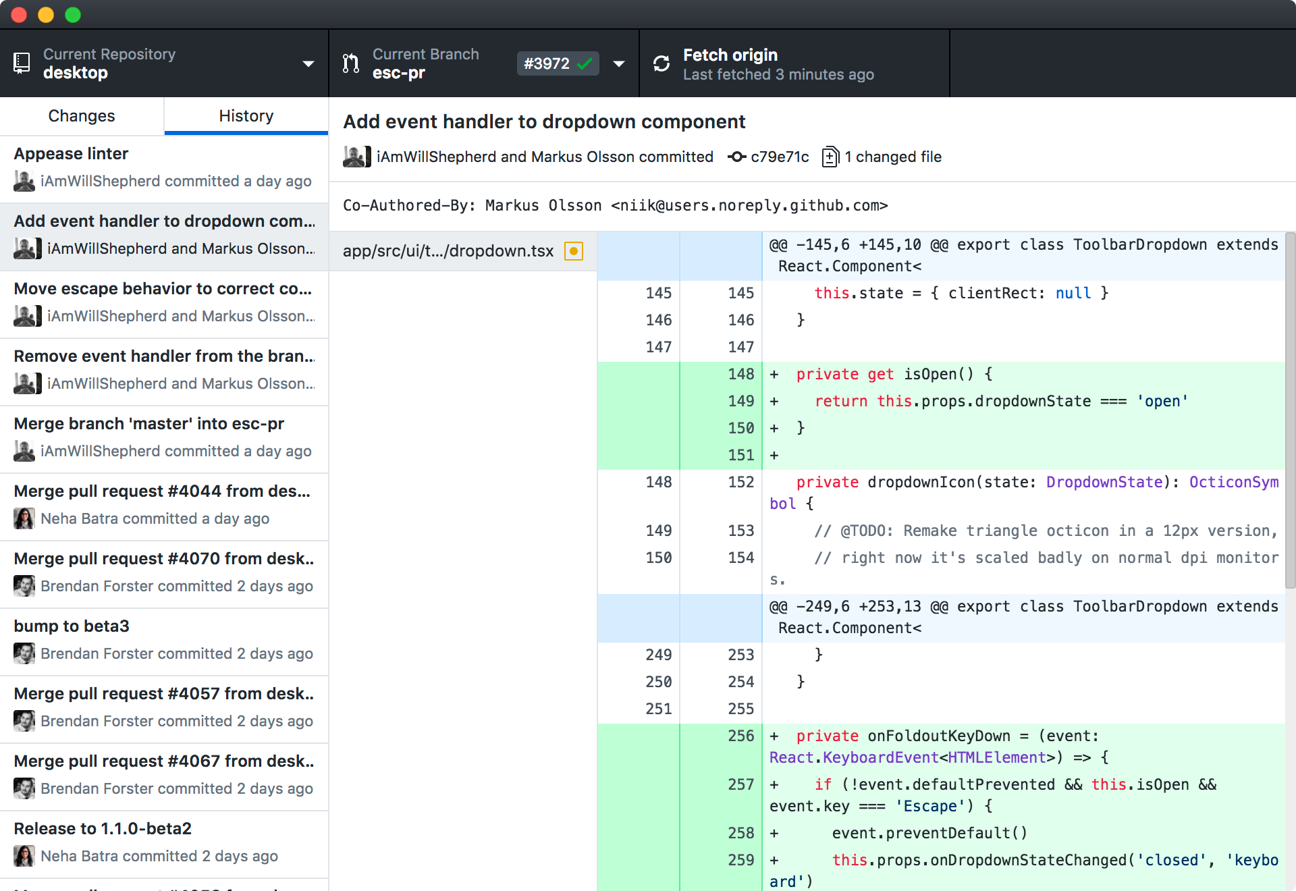The height and width of the screenshot is (891, 1296).
Task: Click the changed files count icon
Action: click(830, 157)
